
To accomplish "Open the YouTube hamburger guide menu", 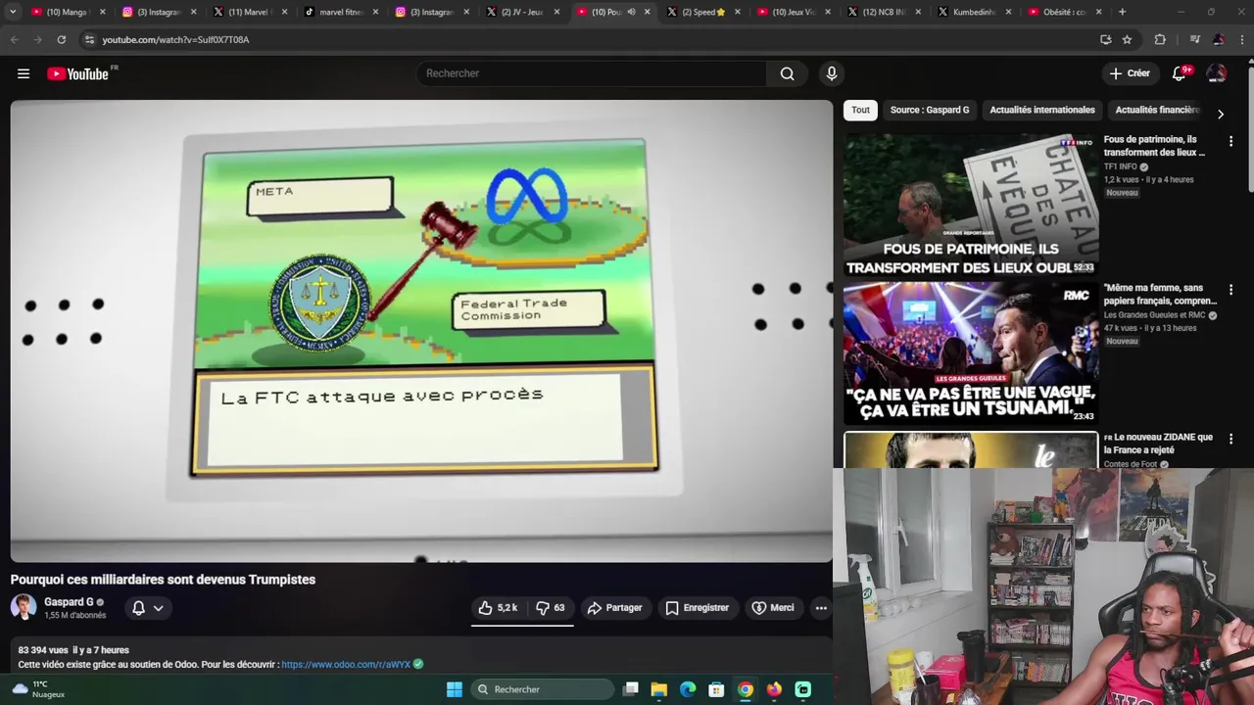I will click(x=24, y=73).
